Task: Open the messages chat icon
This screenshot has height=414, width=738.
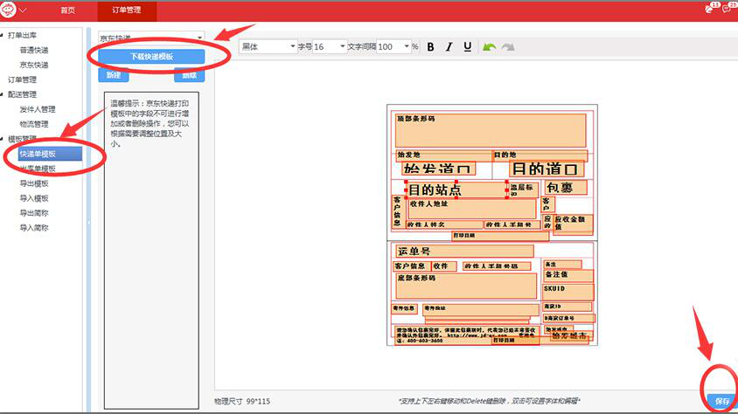Action: [727, 10]
